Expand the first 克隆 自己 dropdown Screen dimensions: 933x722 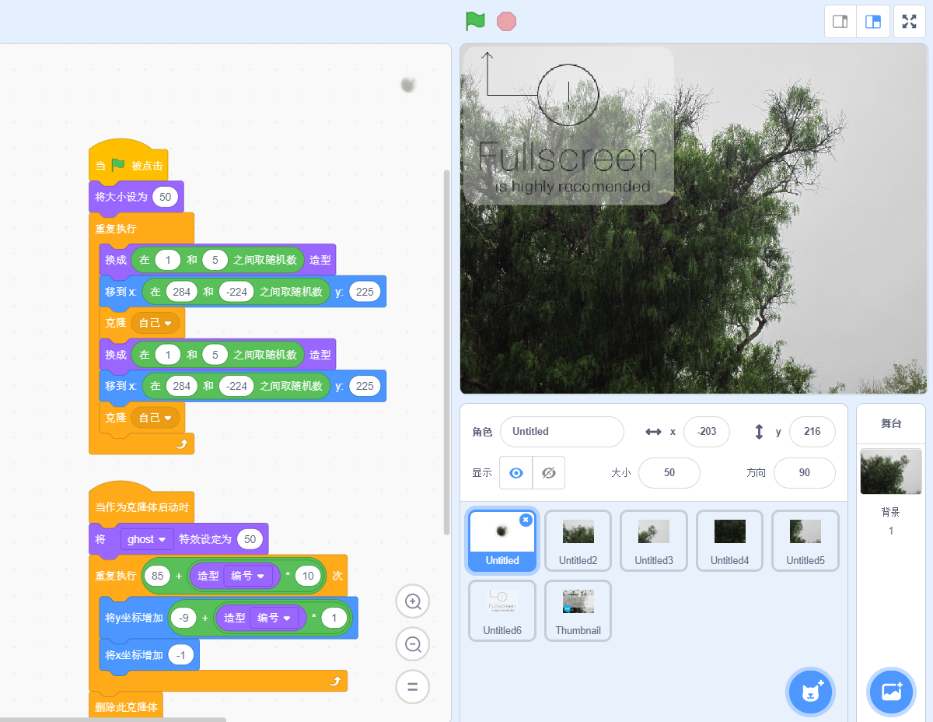point(155,323)
